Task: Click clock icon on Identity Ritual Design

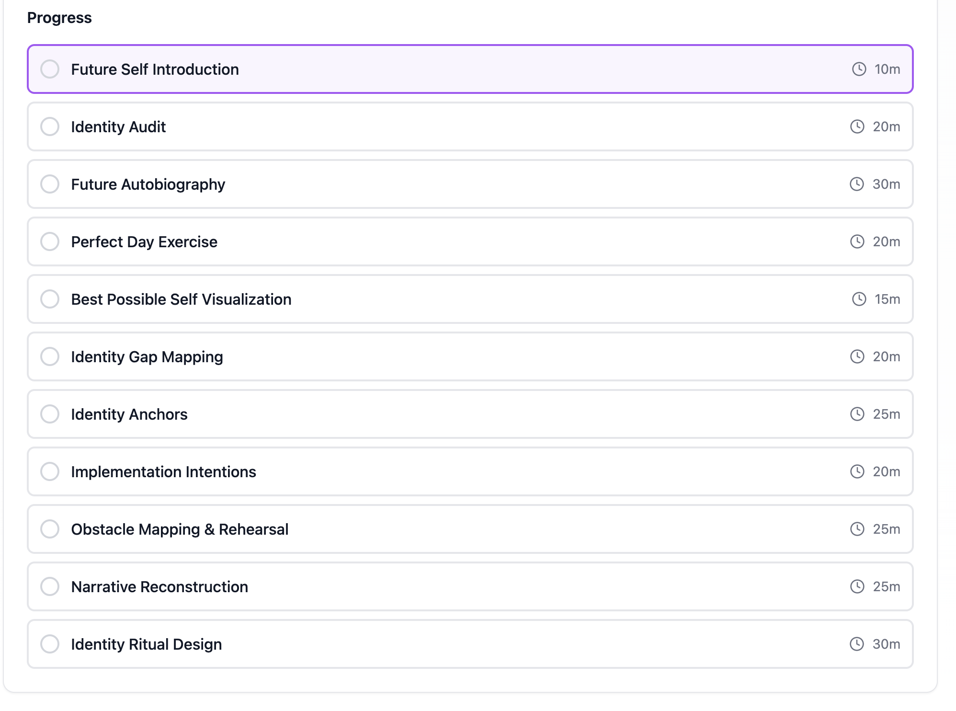Action: 856,644
